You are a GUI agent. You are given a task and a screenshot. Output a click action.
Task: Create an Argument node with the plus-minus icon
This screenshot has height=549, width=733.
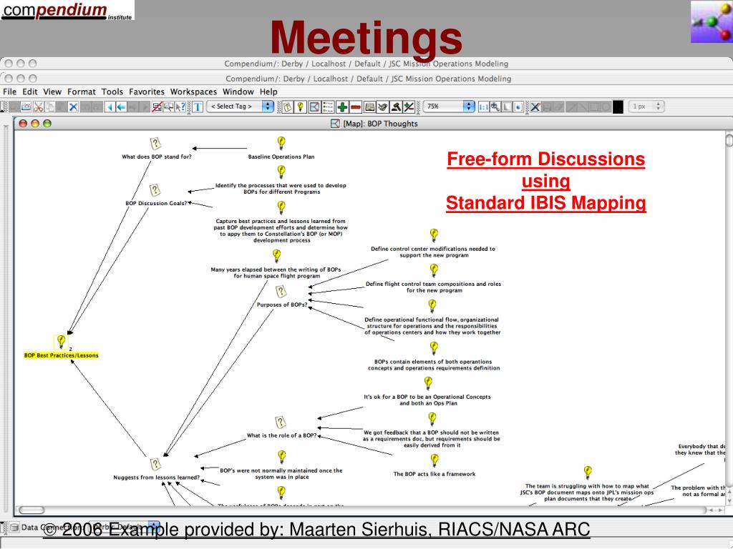click(409, 107)
